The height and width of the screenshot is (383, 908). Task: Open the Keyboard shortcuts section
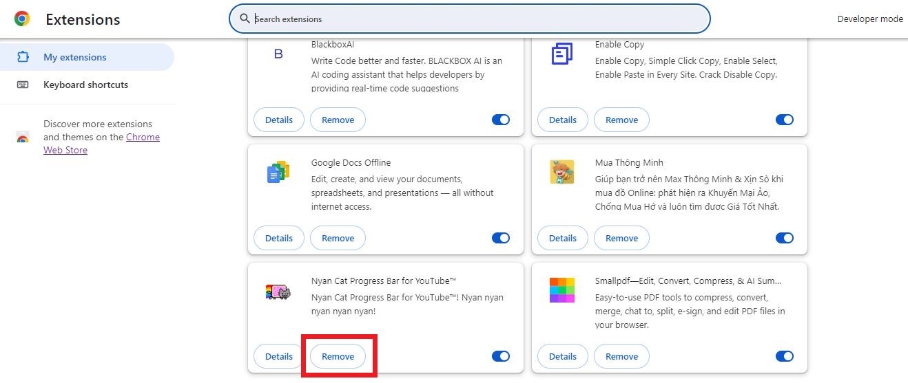87,85
